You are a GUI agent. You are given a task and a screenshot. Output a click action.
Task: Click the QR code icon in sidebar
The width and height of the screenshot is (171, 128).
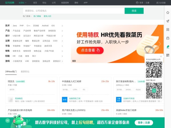point(168,55)
